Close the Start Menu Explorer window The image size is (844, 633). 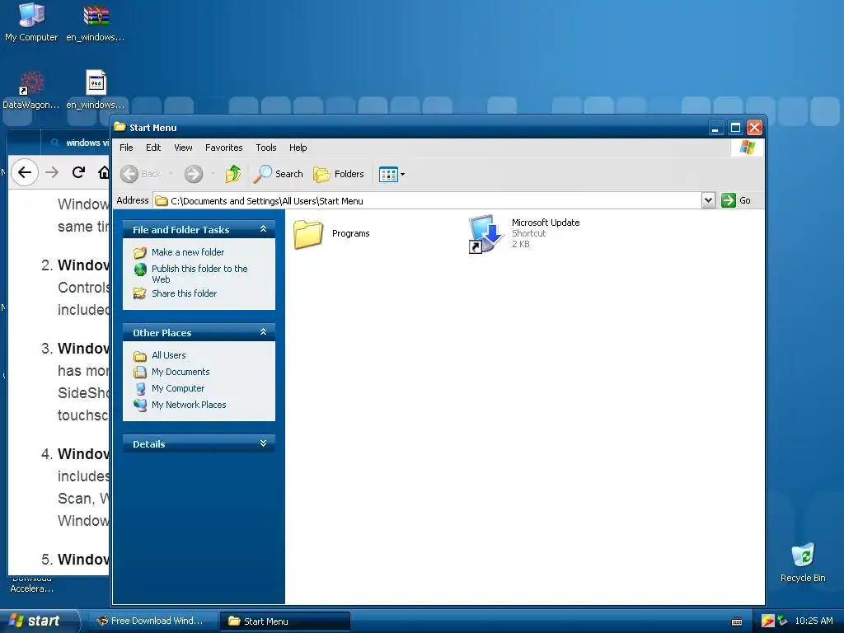(x=754, y=128)
